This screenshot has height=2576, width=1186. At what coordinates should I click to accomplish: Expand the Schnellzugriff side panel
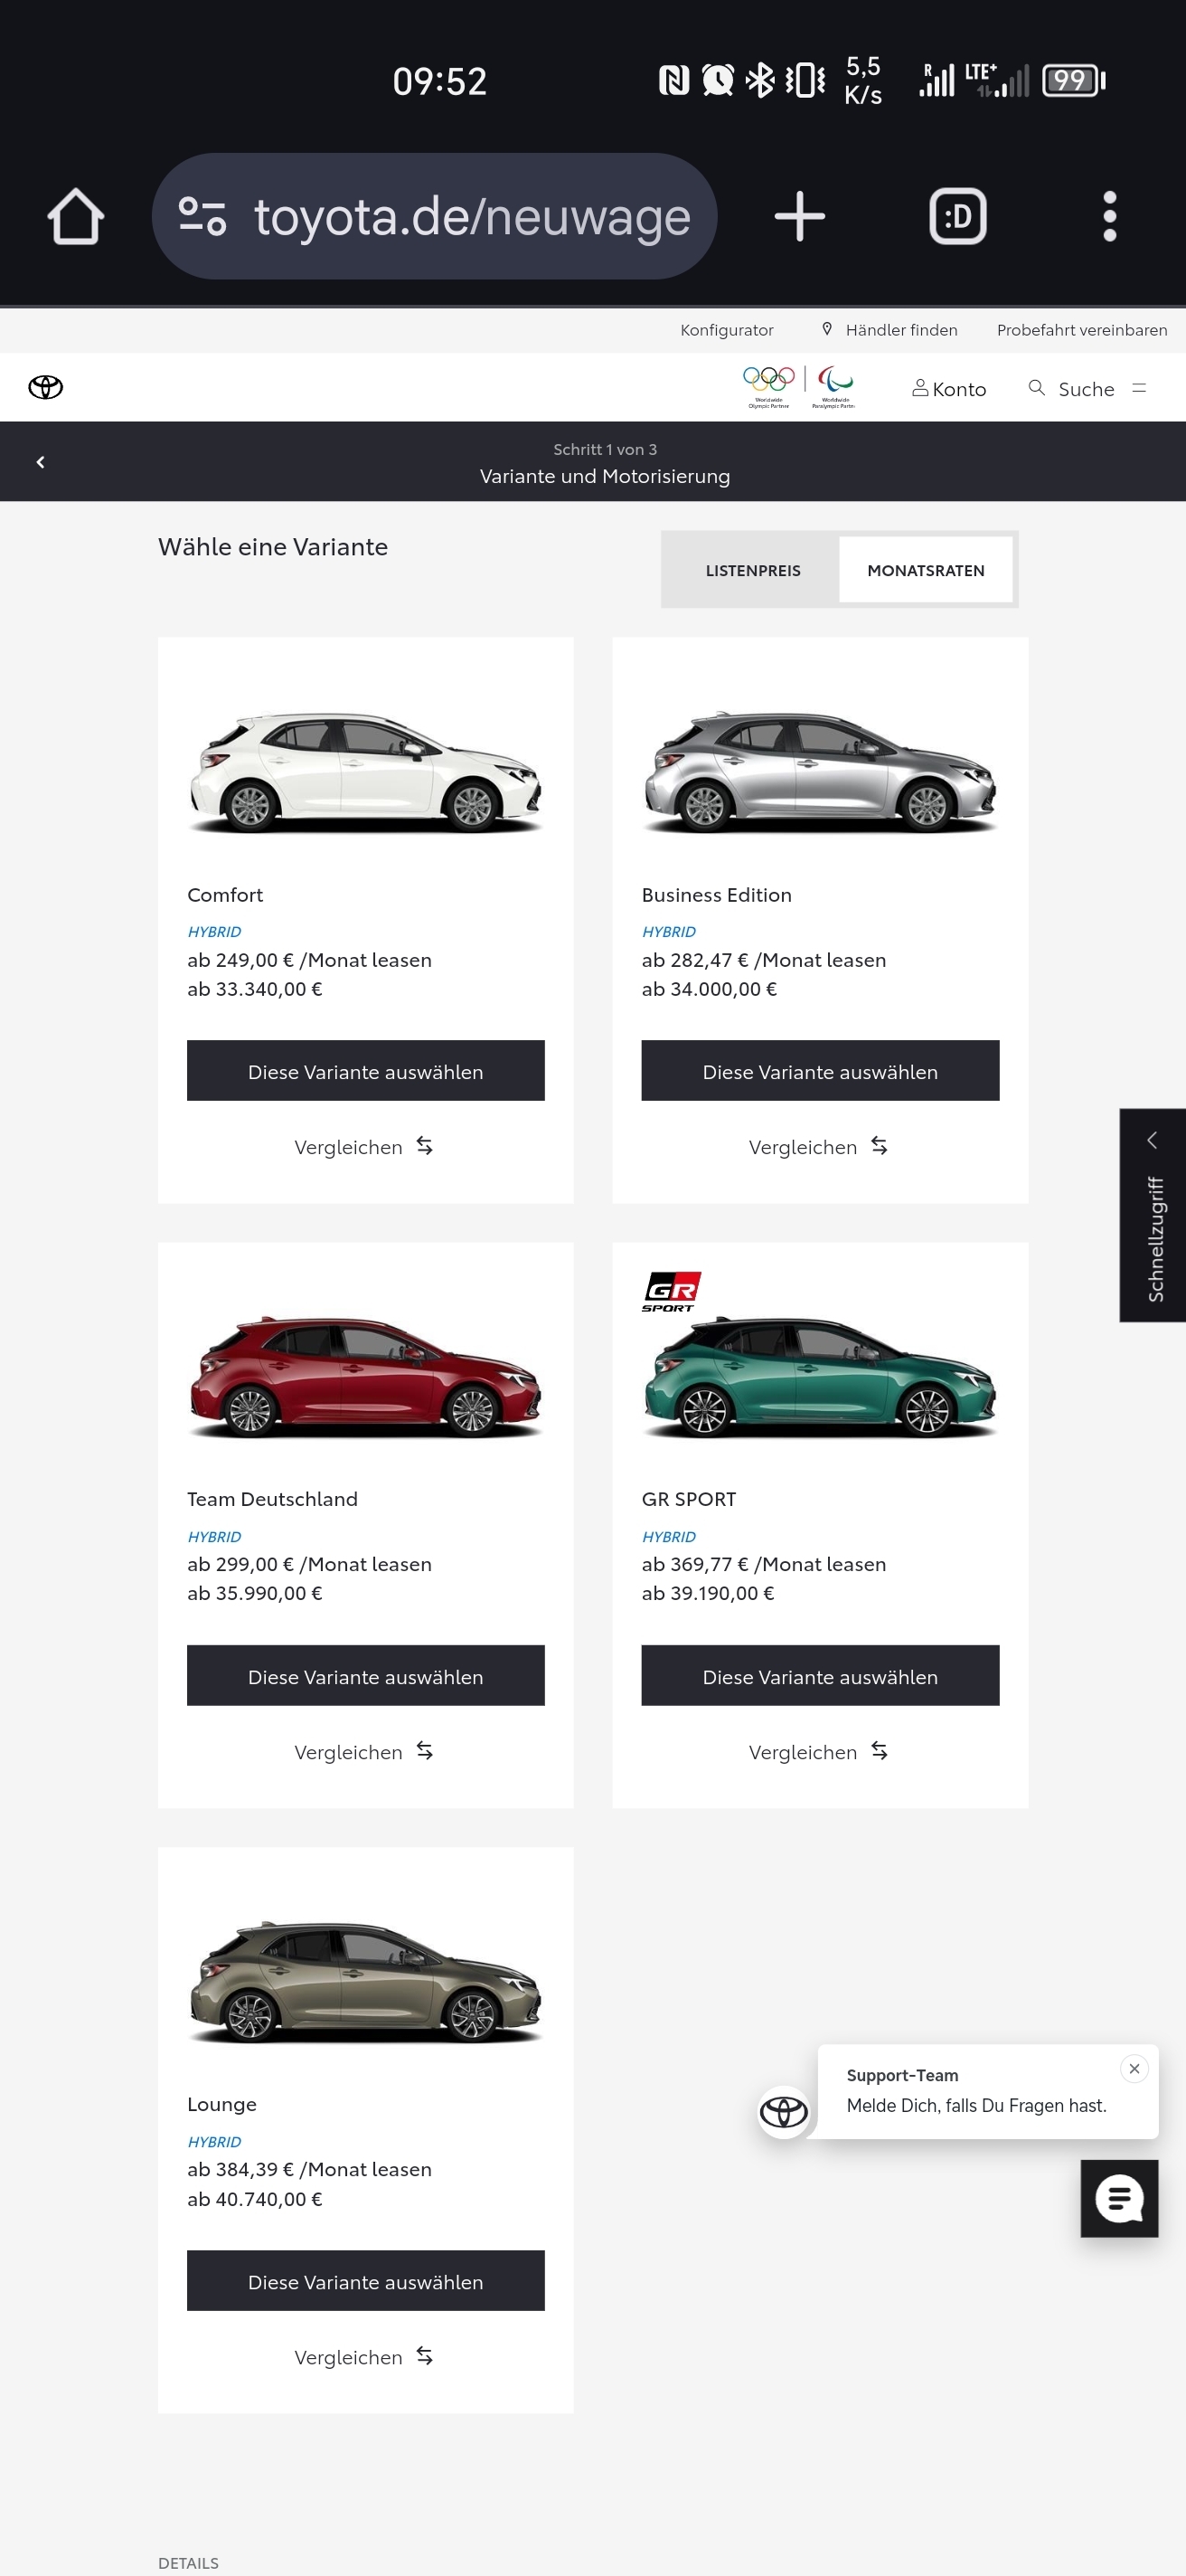click(x=1152, y=1214)
